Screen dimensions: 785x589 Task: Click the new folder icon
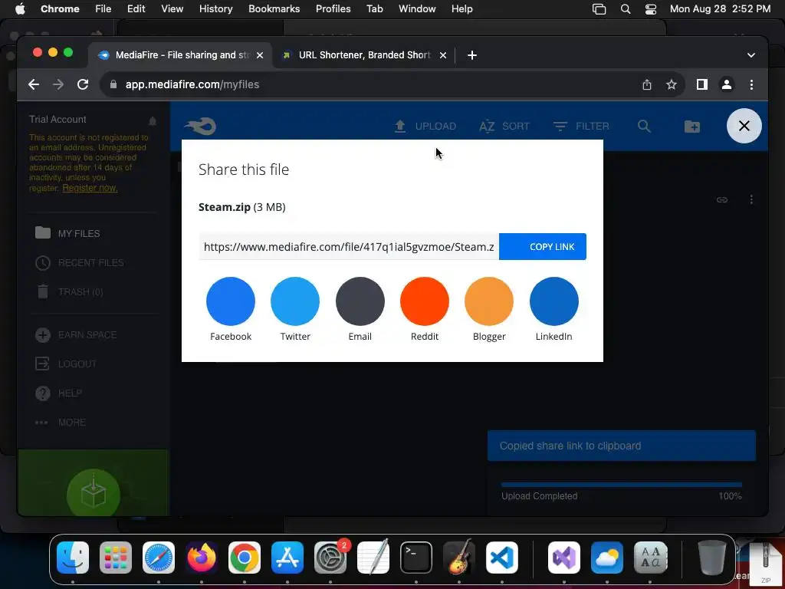coord(692,127)
